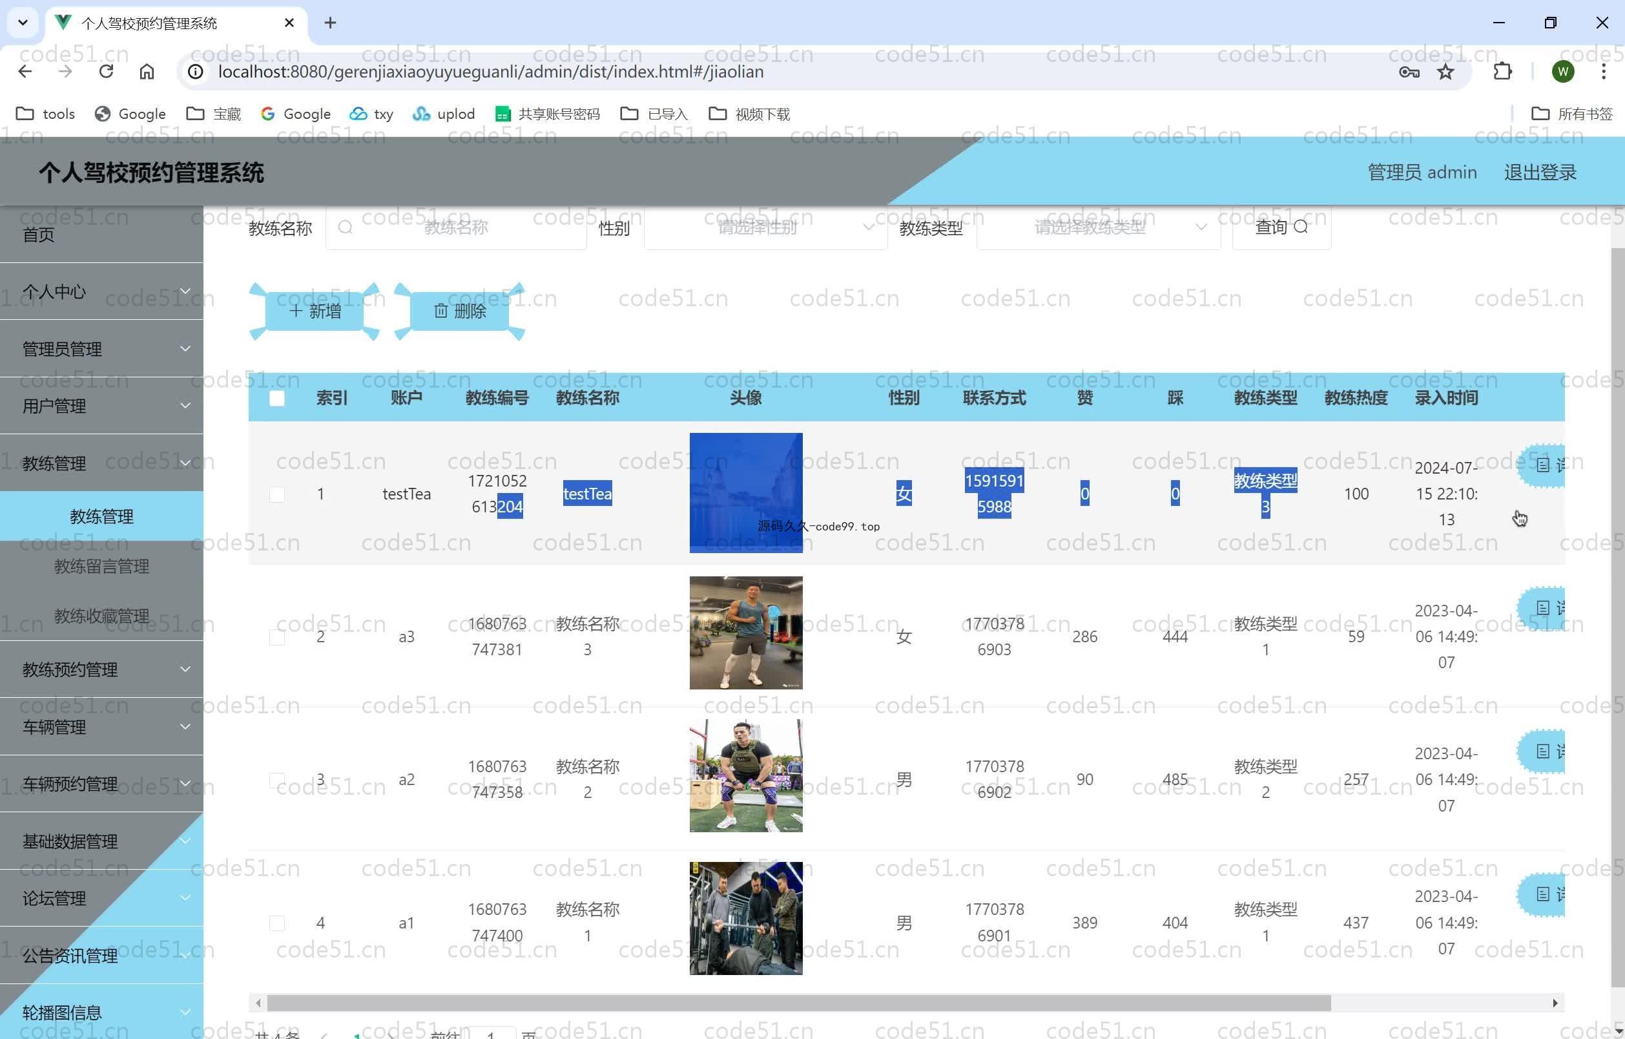Expand the 公告资讯管理 menu
Viewport: 1625px width, 1039px height.
click(x=101, y=956)
